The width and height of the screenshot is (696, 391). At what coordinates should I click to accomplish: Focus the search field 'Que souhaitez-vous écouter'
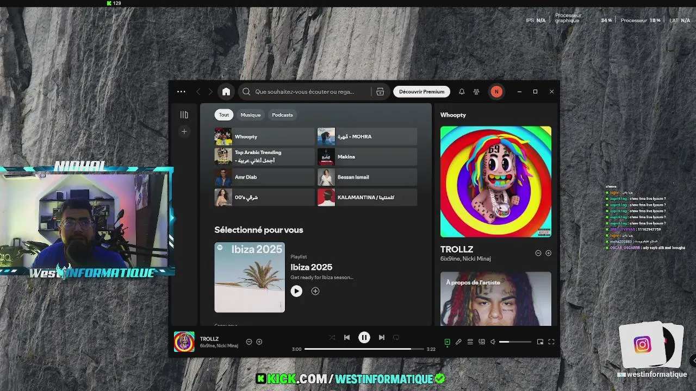tap(304, 92)
